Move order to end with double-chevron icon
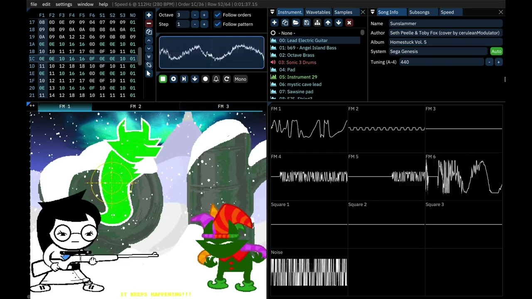 [149, 57]
